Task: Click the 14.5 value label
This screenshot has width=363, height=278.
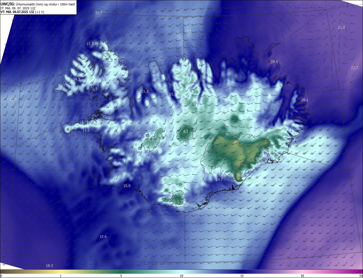Action: pyautogui.click(x=77, y=79)
